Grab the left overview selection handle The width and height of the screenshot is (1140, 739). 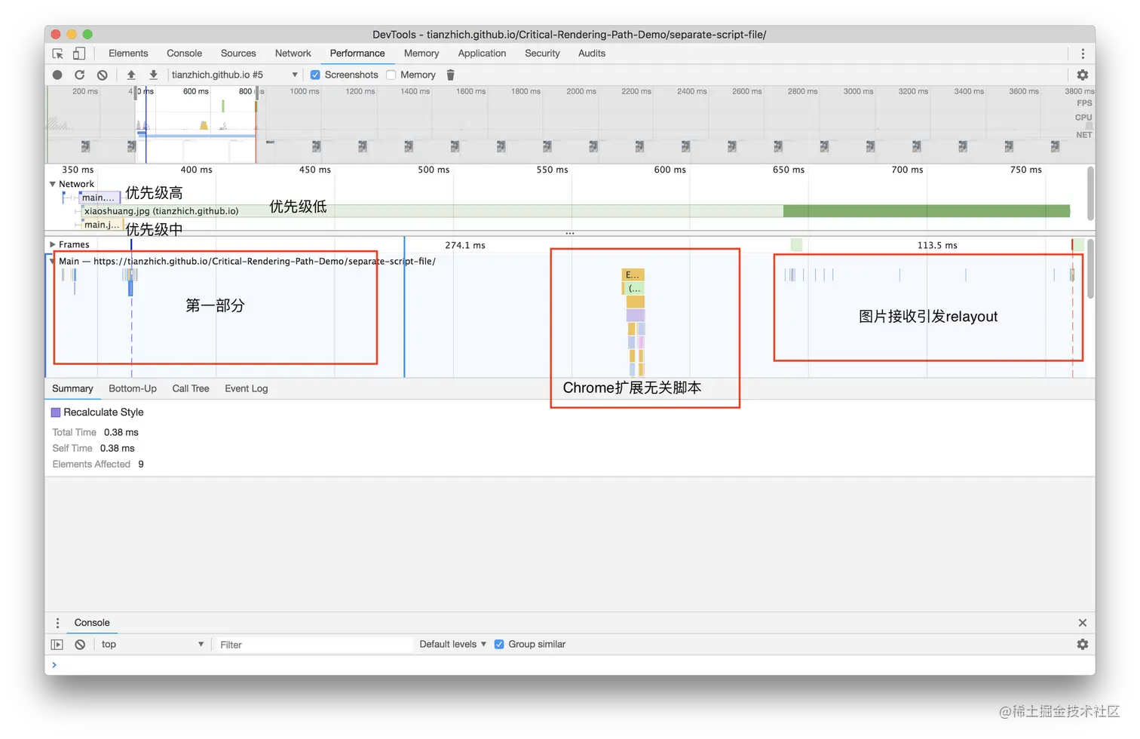click(x=136, y=92)
